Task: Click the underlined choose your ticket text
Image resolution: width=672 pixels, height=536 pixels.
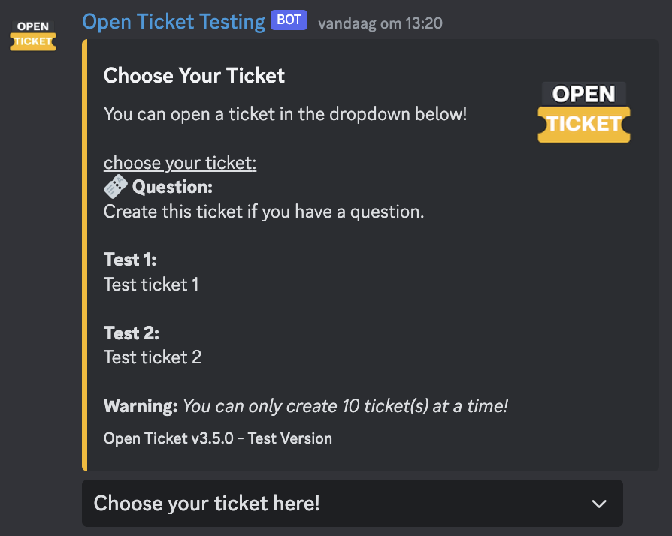Action: pos(180,163)
